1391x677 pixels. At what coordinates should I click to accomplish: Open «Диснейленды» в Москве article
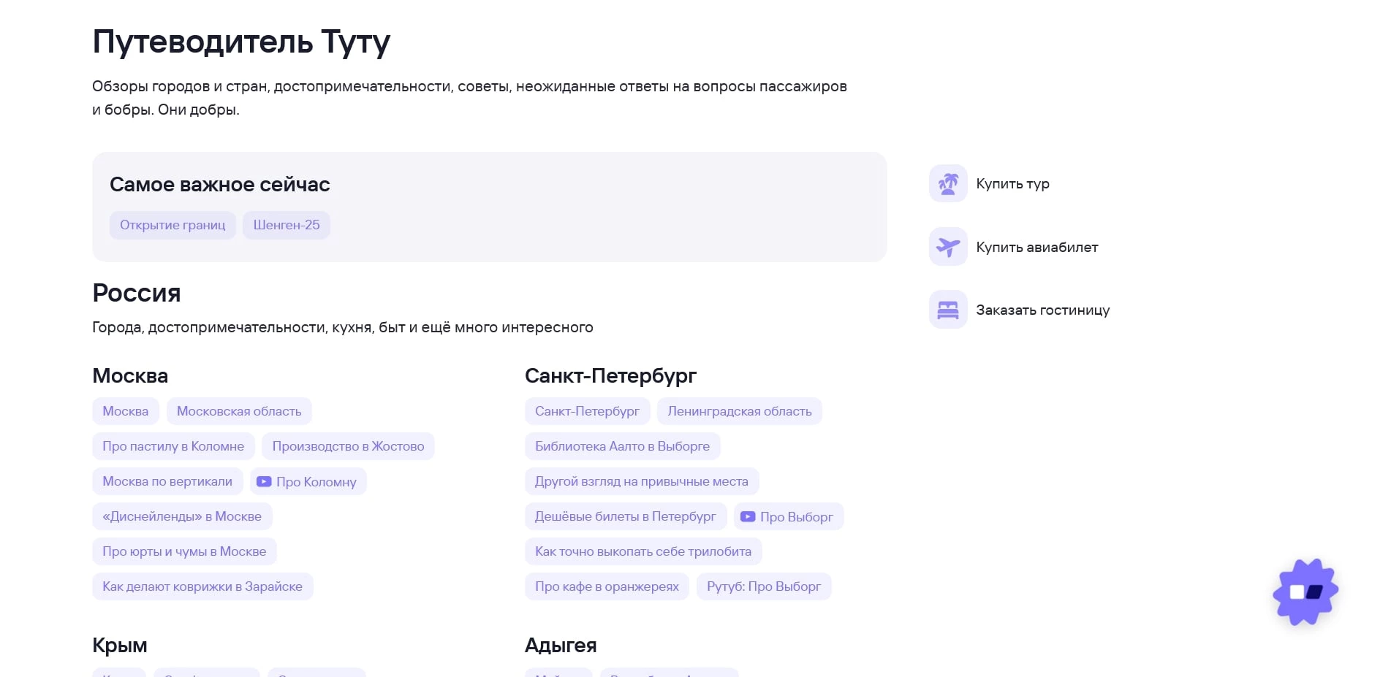[x=182, y=516]
